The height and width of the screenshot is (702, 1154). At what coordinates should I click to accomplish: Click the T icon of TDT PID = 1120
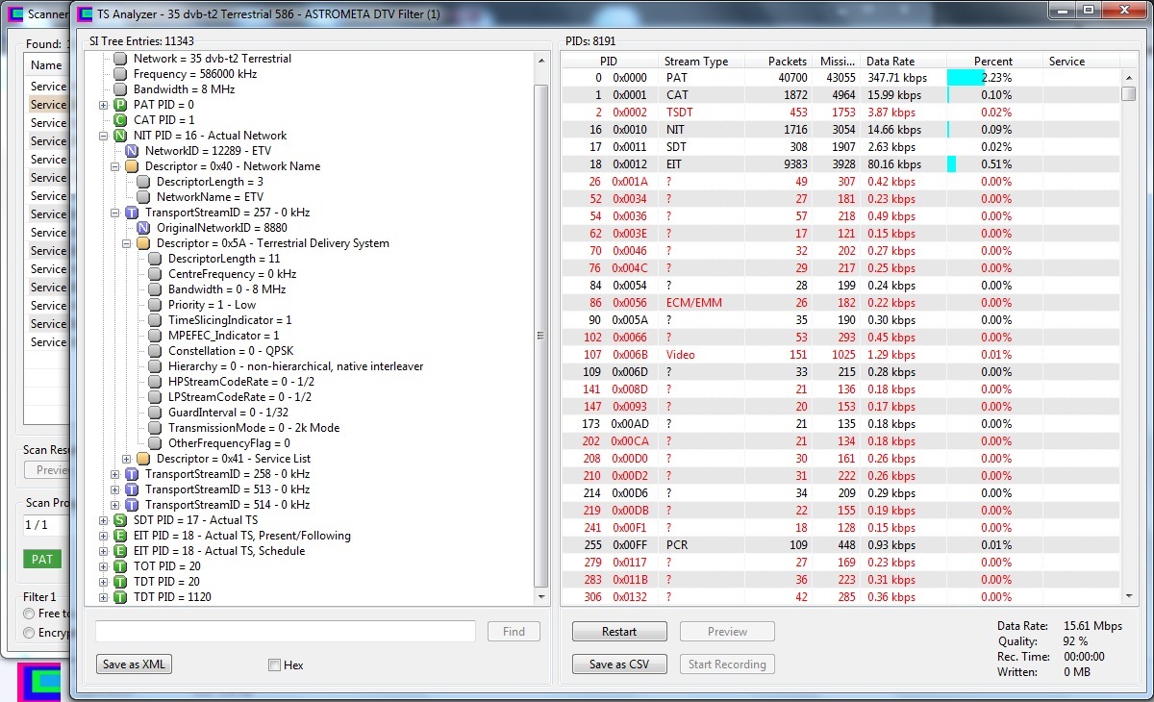pyautogui.click(x=120, y=597)
